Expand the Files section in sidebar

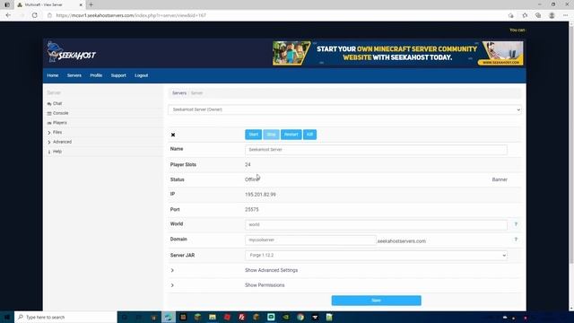(57, 132)
